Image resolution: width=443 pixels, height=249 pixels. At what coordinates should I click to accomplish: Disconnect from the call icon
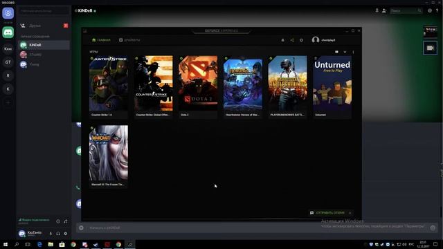point(66,221)
